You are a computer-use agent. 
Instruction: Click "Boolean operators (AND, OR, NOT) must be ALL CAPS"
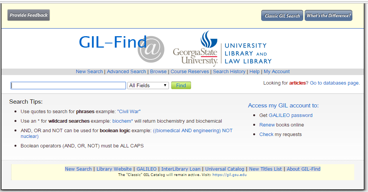(x=82, y=146)
